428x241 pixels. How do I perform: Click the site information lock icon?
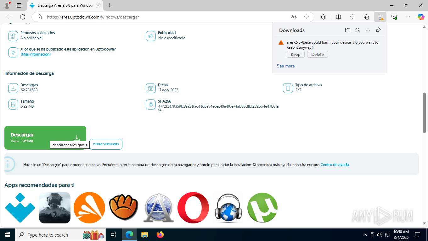40,17
